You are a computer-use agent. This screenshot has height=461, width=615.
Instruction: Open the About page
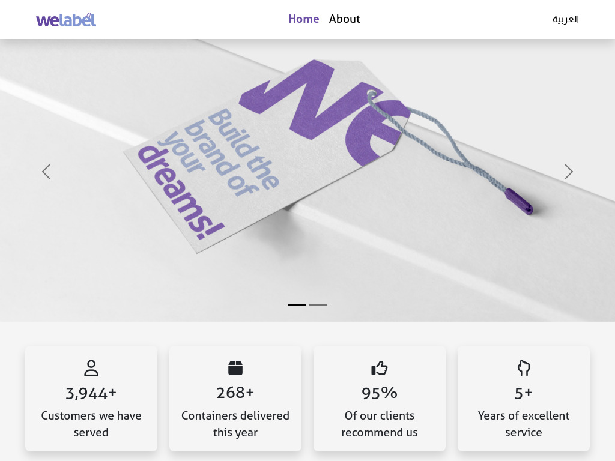coord(345,19)
